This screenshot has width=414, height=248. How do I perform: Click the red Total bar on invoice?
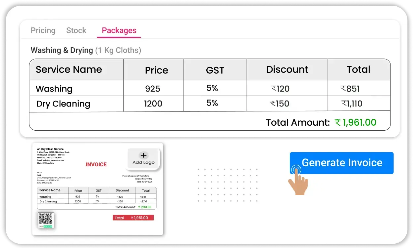(133, 218)
